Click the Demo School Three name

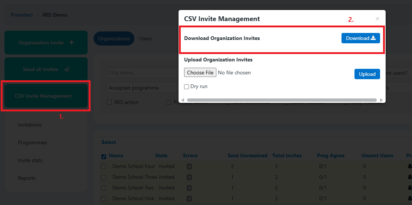click(x=135, y=177)
